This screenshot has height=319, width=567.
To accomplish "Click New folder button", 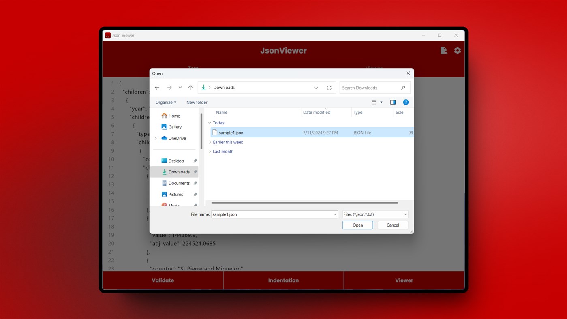I will point(197,102).
